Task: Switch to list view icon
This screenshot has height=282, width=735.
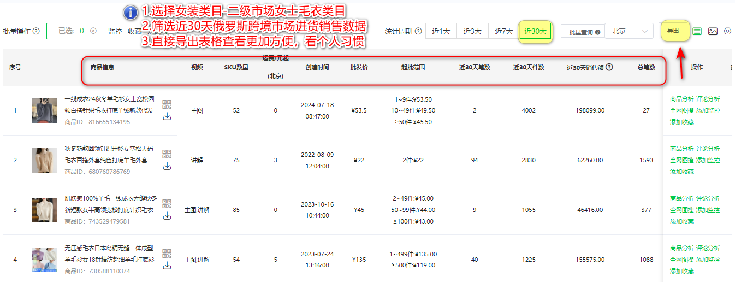Action: (x=697, y=31)
